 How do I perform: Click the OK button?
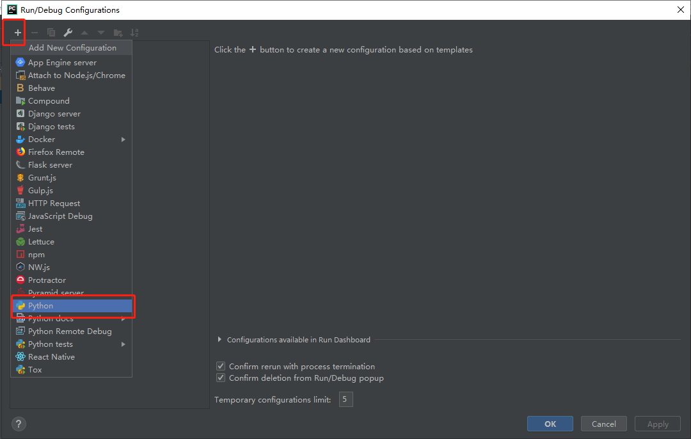550,424
